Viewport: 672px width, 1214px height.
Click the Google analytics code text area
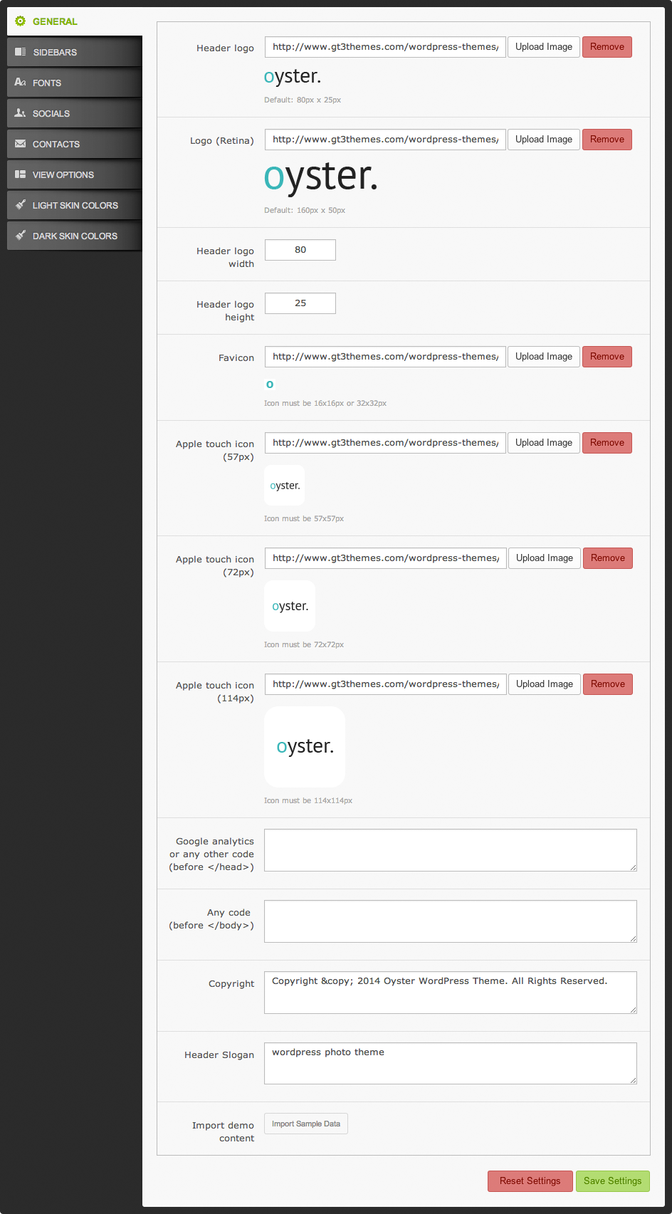coord(450,849)
